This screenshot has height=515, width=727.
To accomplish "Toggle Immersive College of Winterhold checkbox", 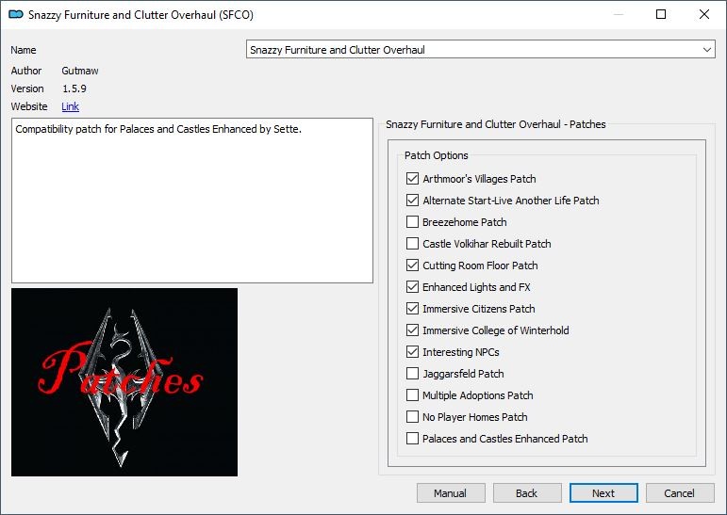I will [x=412, y=330].
